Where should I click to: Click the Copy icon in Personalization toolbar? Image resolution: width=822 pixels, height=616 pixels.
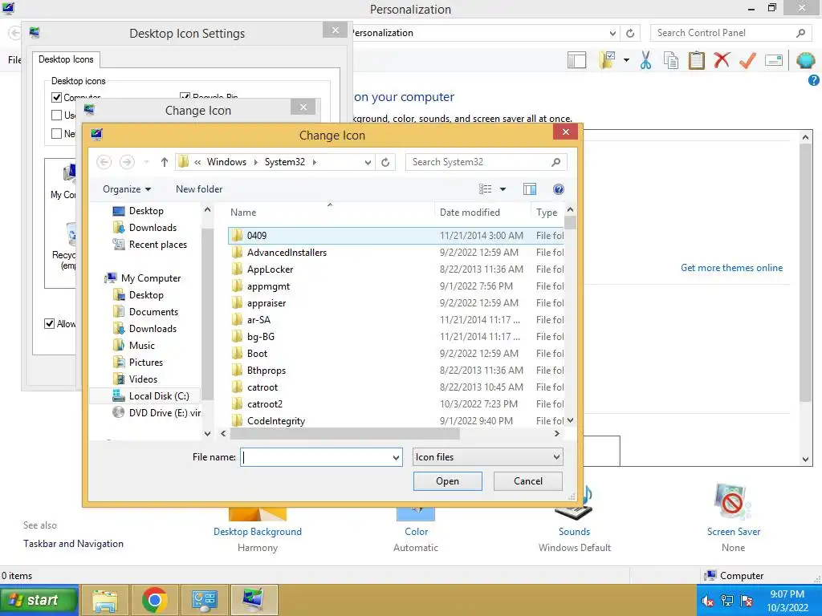point(671,60)
